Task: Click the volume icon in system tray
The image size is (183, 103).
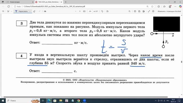Action: [161, 100]
